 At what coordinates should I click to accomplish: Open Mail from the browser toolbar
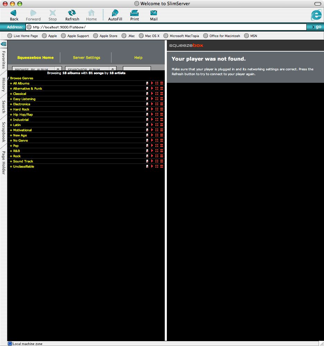pos(154,15)
